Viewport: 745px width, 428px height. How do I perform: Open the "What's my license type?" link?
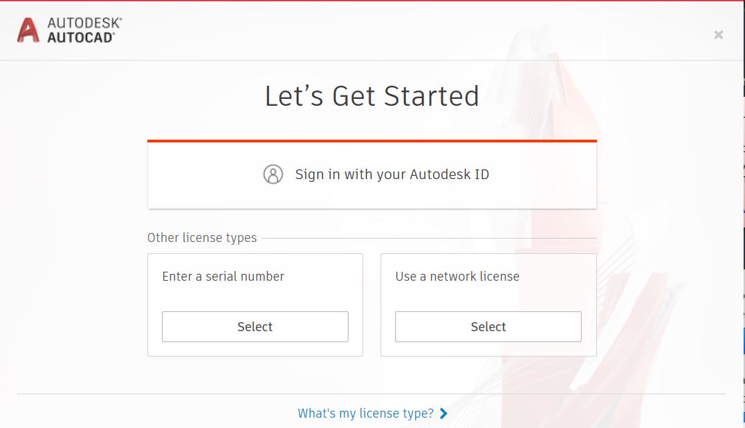(364, 413)
